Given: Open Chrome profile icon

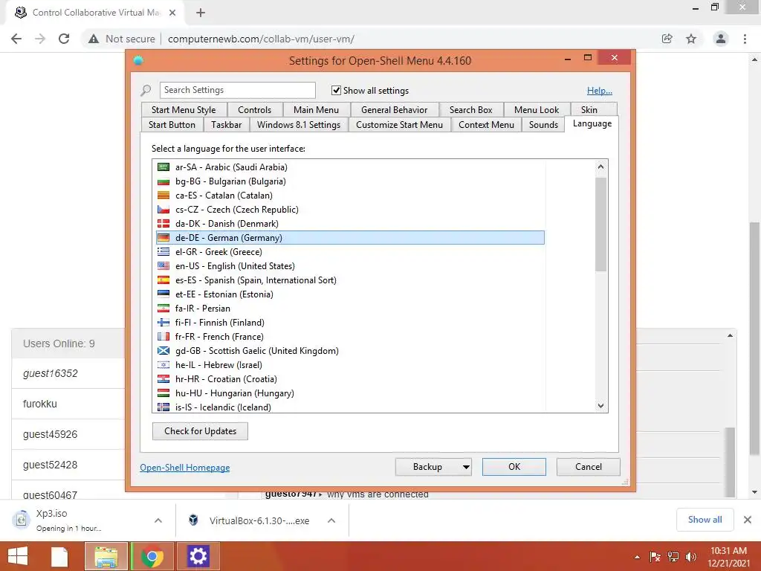Looking at the screenshot, I should [721, 39].
